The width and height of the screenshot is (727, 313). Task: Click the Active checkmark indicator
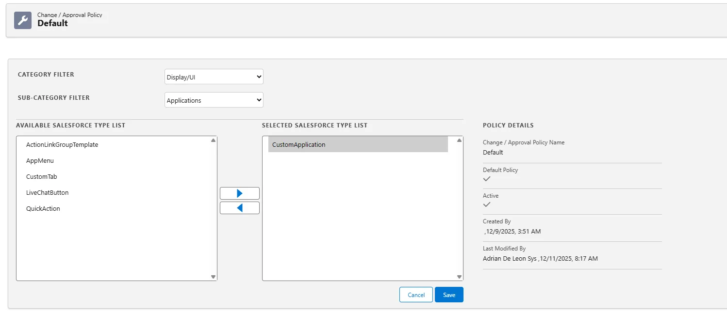pyautogui.click(x=487, y=204)
